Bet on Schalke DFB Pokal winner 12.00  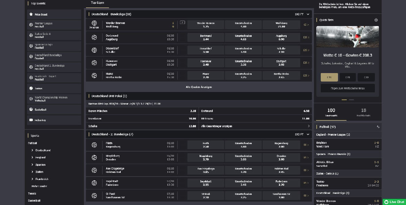point(142,126)
